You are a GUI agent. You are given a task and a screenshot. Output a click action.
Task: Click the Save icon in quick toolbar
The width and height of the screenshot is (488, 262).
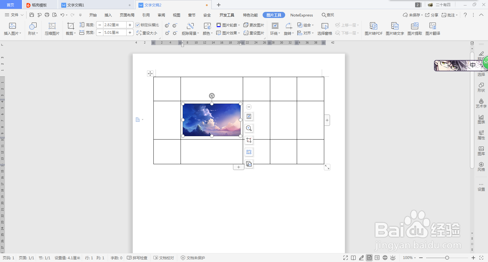coord(32,15)
